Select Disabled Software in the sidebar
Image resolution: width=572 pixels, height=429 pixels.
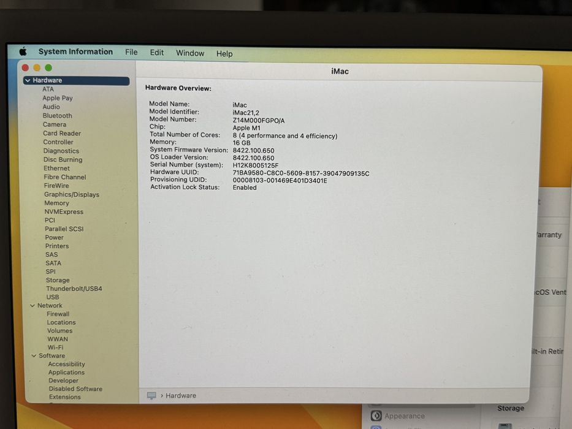pos(75,389)
